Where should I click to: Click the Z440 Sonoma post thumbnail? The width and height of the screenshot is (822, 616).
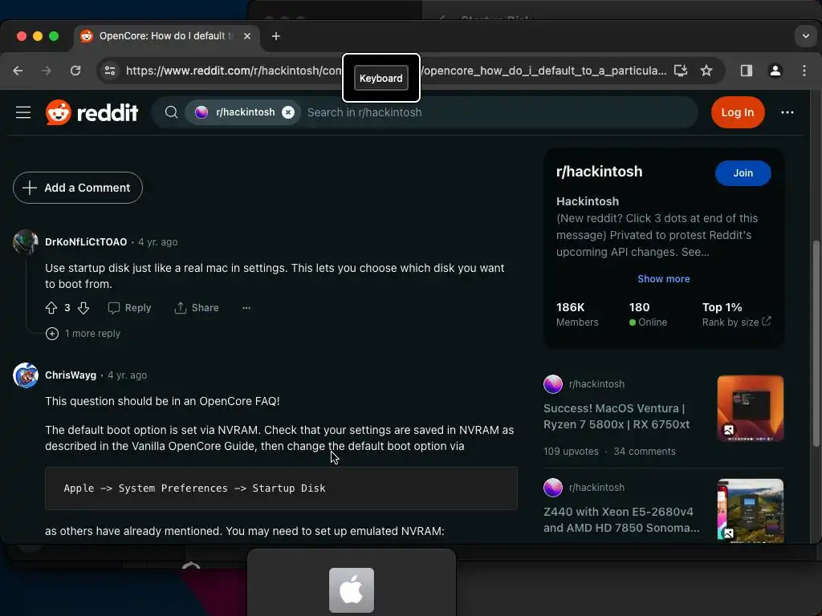click(751, 510)
